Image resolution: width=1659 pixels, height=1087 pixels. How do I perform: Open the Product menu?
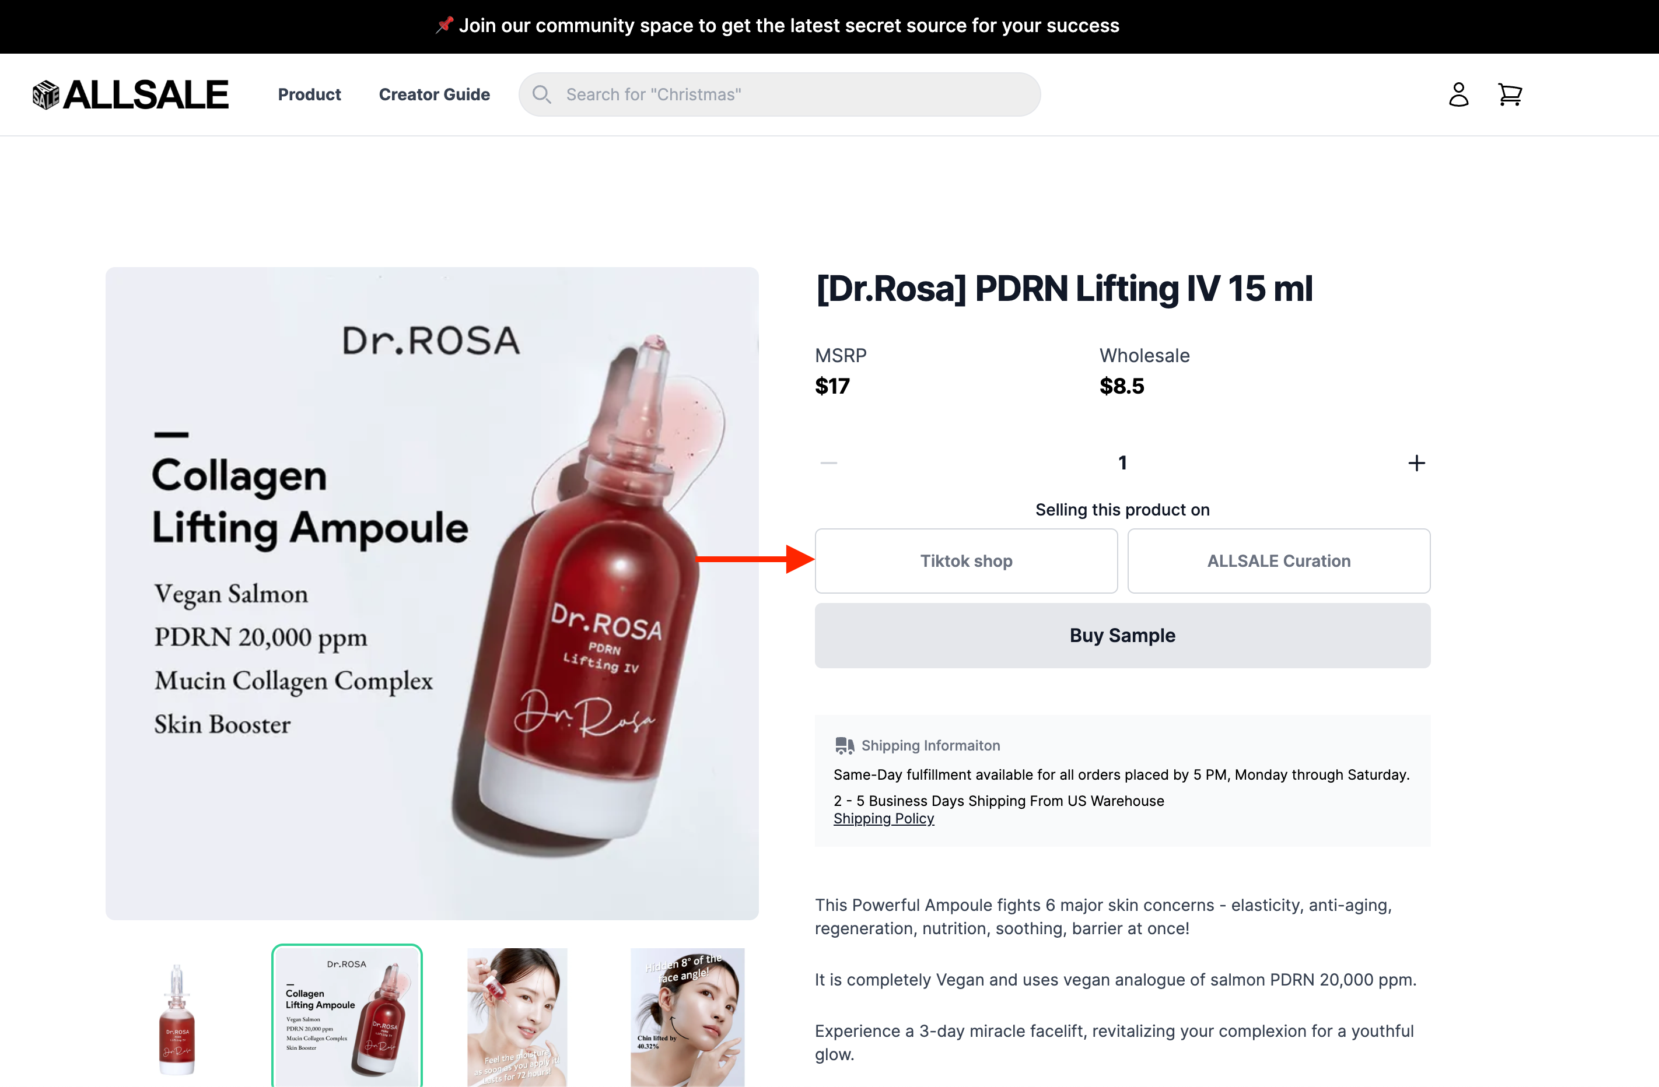[x=310, y=94]
